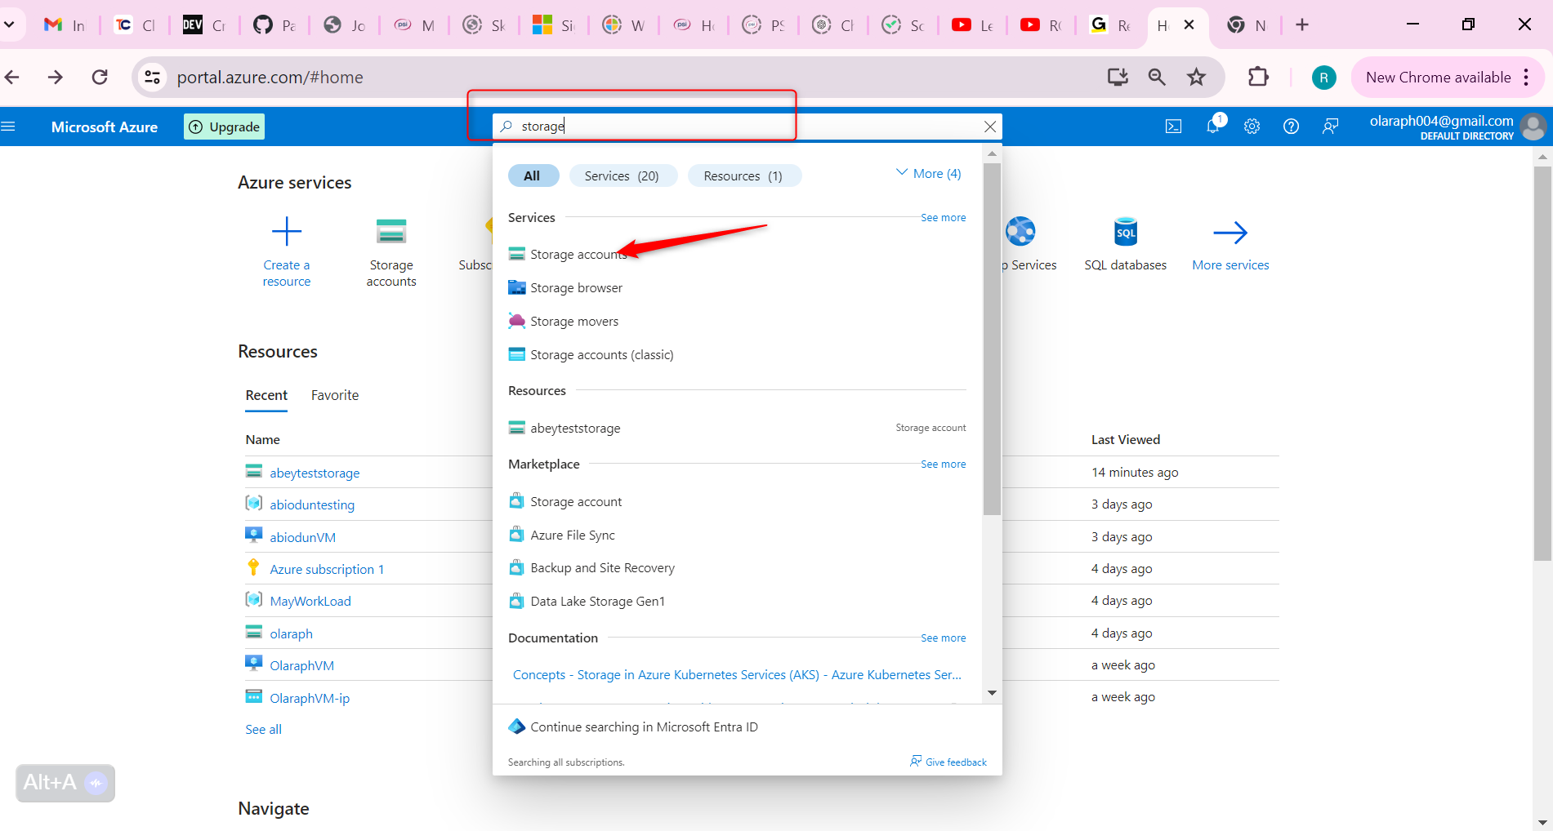The width and height of the screenshot is (1553, 831).
Task: Switch to the Favorite tab
Action: [x=334, y=395]
